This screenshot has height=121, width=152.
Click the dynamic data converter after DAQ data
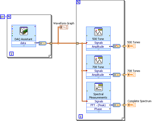coord(43,43)
